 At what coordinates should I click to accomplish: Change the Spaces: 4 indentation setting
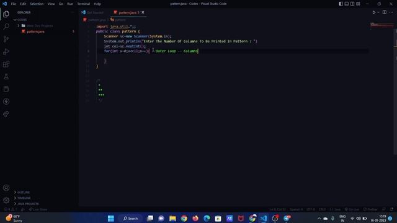click(296, 209)
